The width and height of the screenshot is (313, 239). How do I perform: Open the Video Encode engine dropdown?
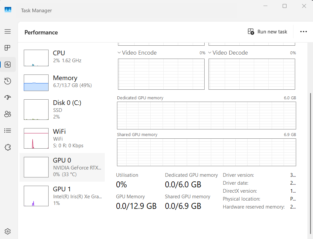click(x=119, y=53)
